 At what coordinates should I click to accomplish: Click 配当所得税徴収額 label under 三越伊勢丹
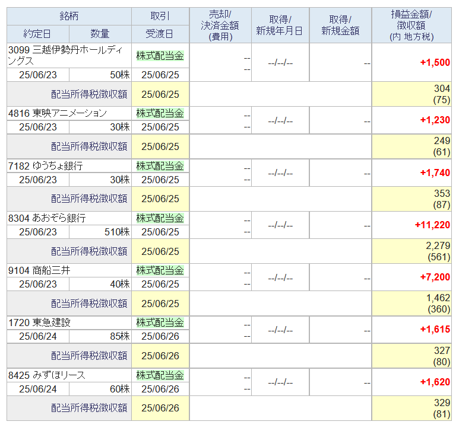89,94
